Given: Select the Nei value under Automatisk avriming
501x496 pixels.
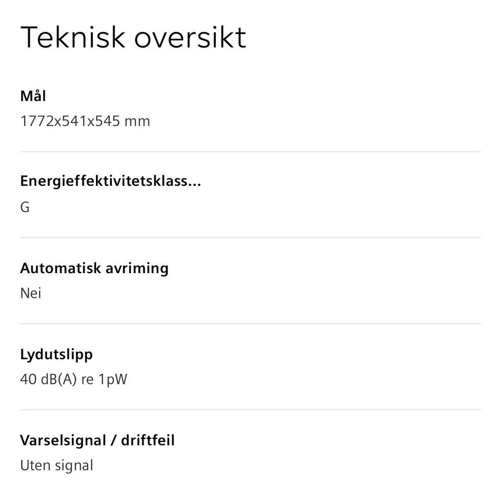Looking at the screenshot, I should click(x=31, y=293).
